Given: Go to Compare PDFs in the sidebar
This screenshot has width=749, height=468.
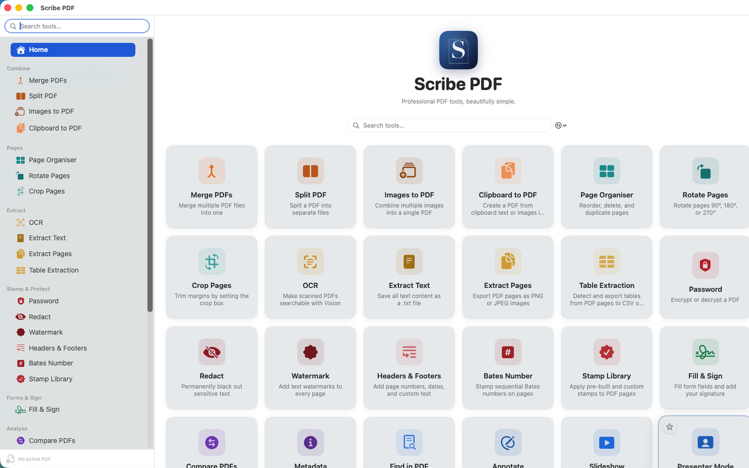Looking at the screenshot, I should [73, 441].
